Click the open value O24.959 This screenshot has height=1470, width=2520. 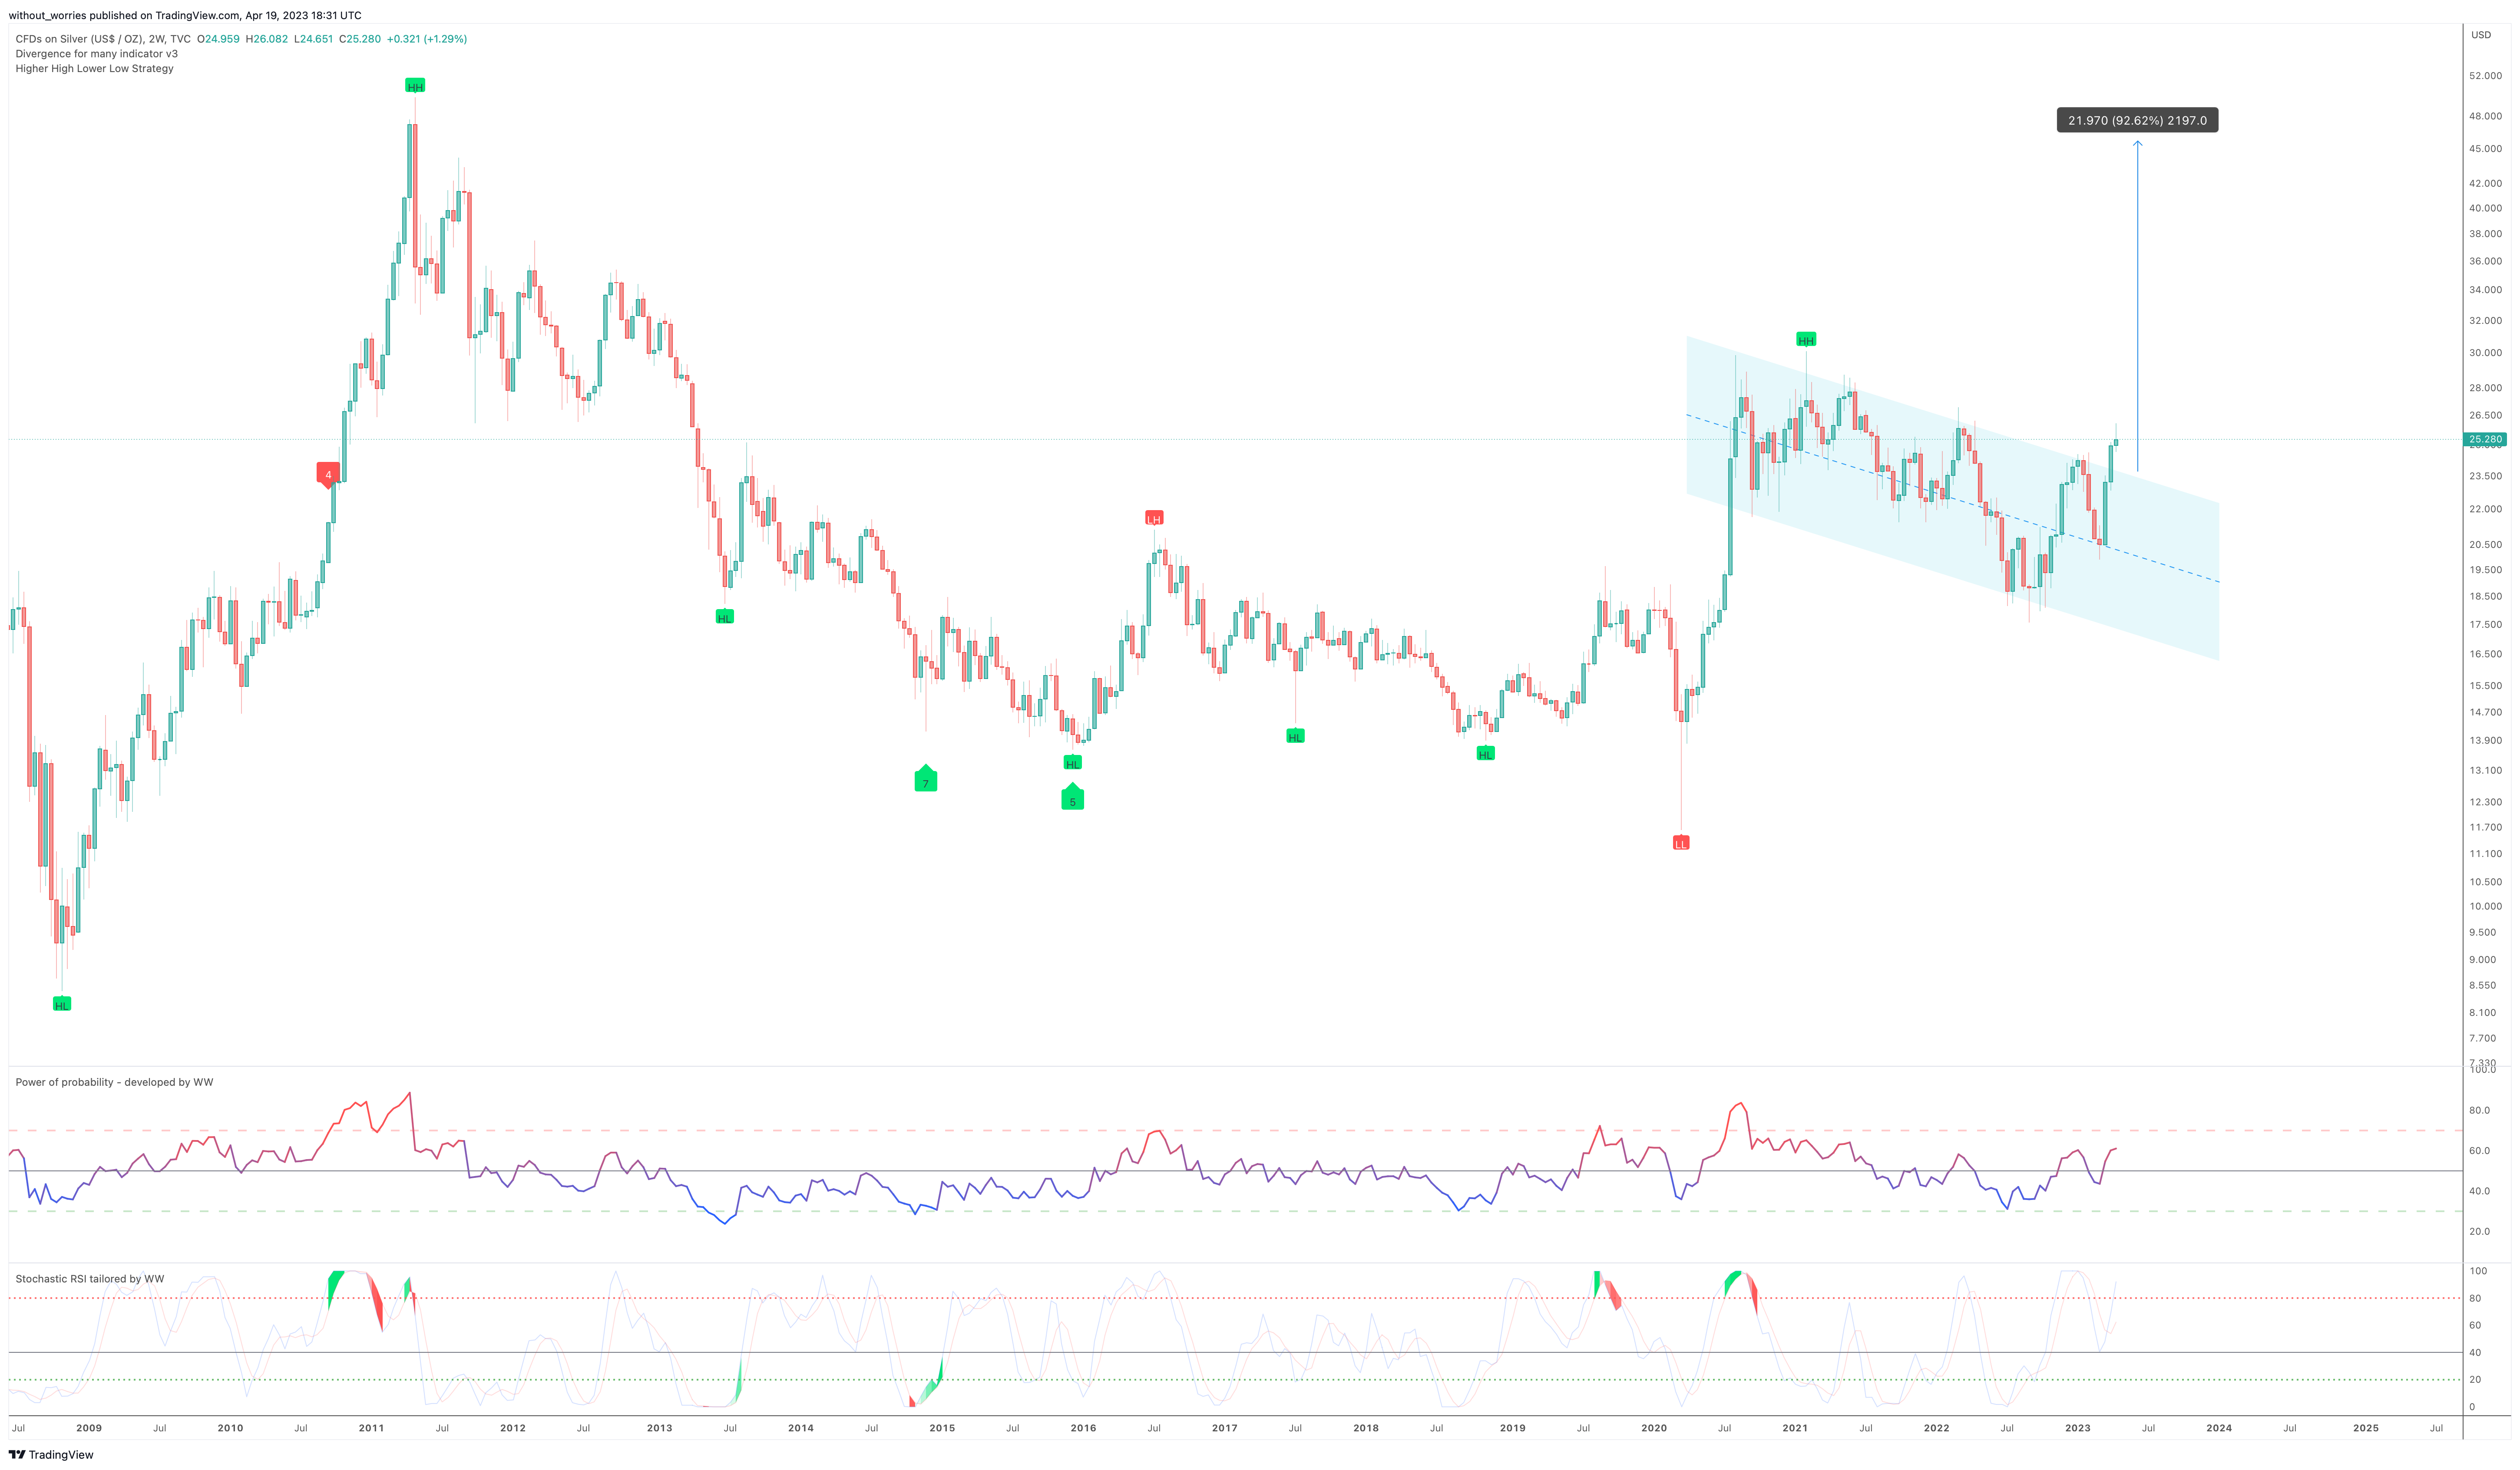click(218, 39)
